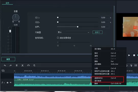Click the 变声 pitch slider handle
This screenshot has height=92, width=138.
[x=77, y=27]
